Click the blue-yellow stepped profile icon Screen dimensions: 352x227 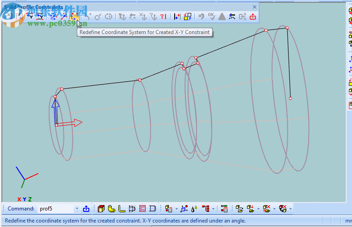(232, 17)
